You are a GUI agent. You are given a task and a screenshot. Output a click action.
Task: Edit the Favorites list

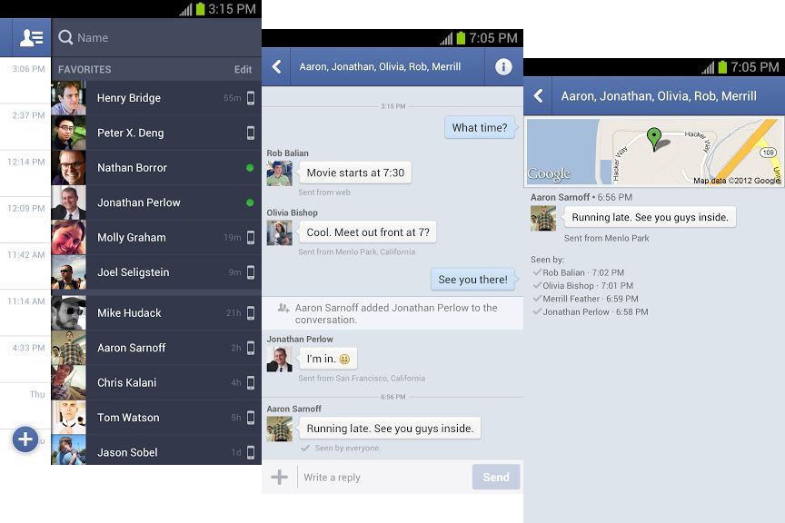pyautogui.click(x=243, y=70)
